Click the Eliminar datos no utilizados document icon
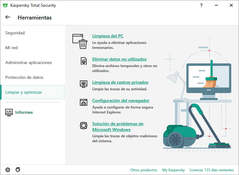 point(84,61)
